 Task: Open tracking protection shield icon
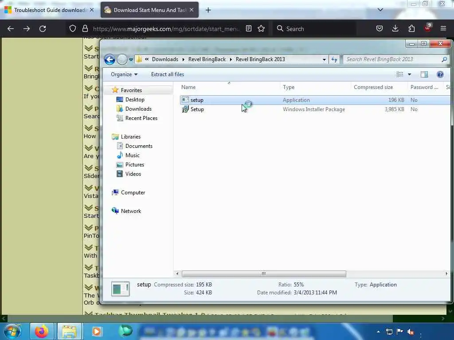coord(73,28)
